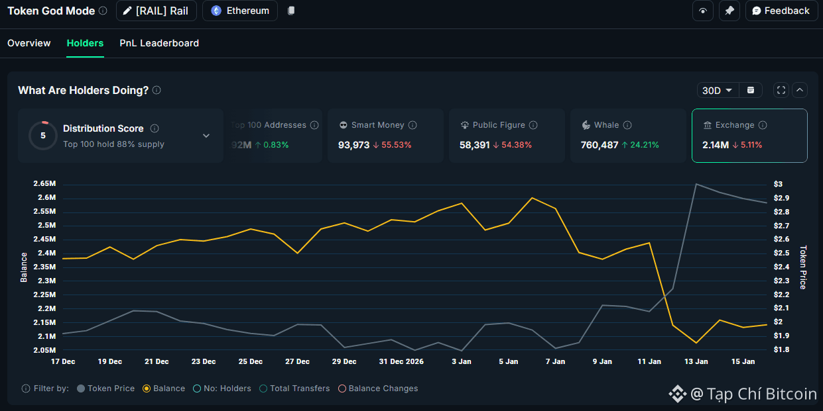The width and height of the screenshot is (823, 411).
Task: Click info icon beside What Are Holders Doing
Action: pos(157,90)
